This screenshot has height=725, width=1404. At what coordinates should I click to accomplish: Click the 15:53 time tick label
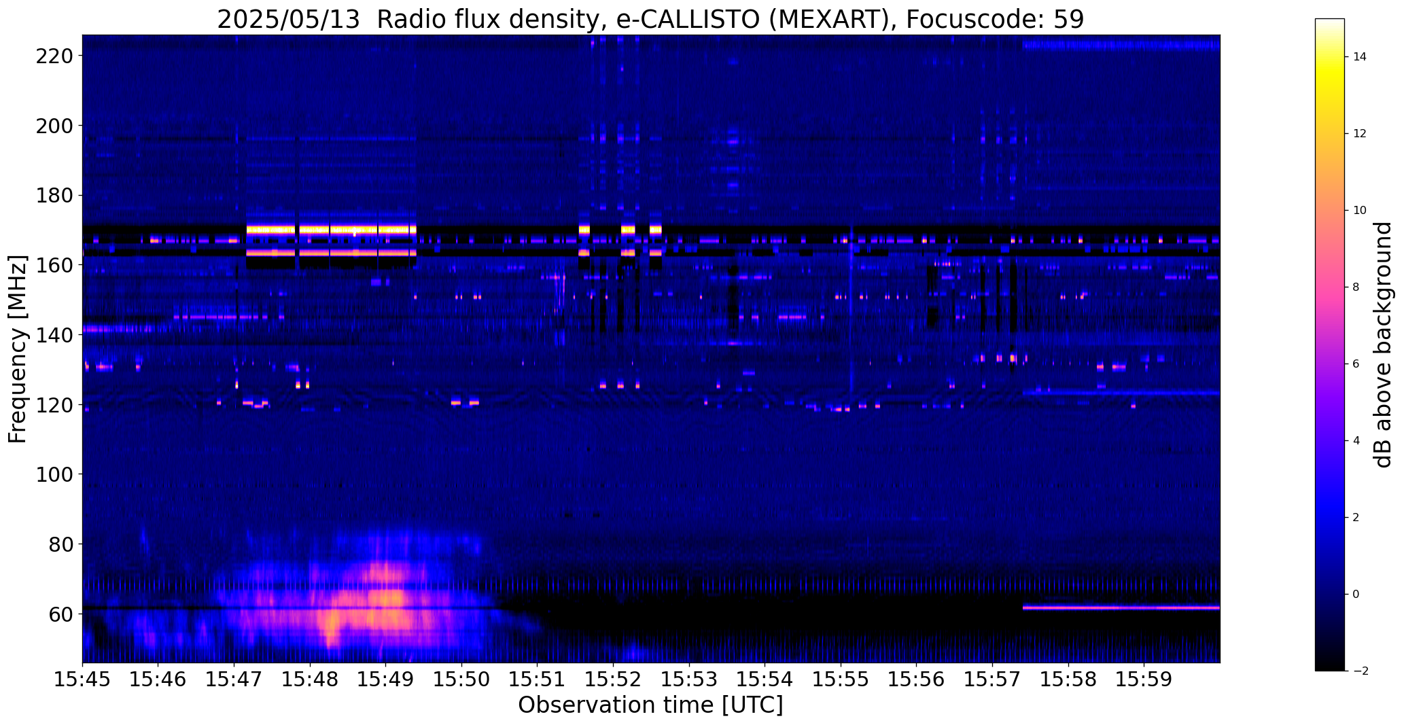pyautogui.click(x=690, y=679)
